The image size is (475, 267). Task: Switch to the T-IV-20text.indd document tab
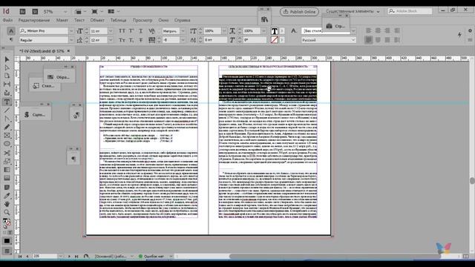[x=42, y=51]
